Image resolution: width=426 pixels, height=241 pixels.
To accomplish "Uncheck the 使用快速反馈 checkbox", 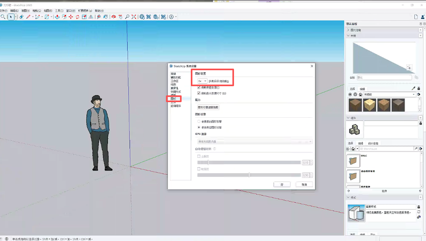I will click(199, 87).
